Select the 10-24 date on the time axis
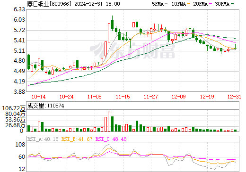Screen dimensions: 246x172 click(67, 97)
